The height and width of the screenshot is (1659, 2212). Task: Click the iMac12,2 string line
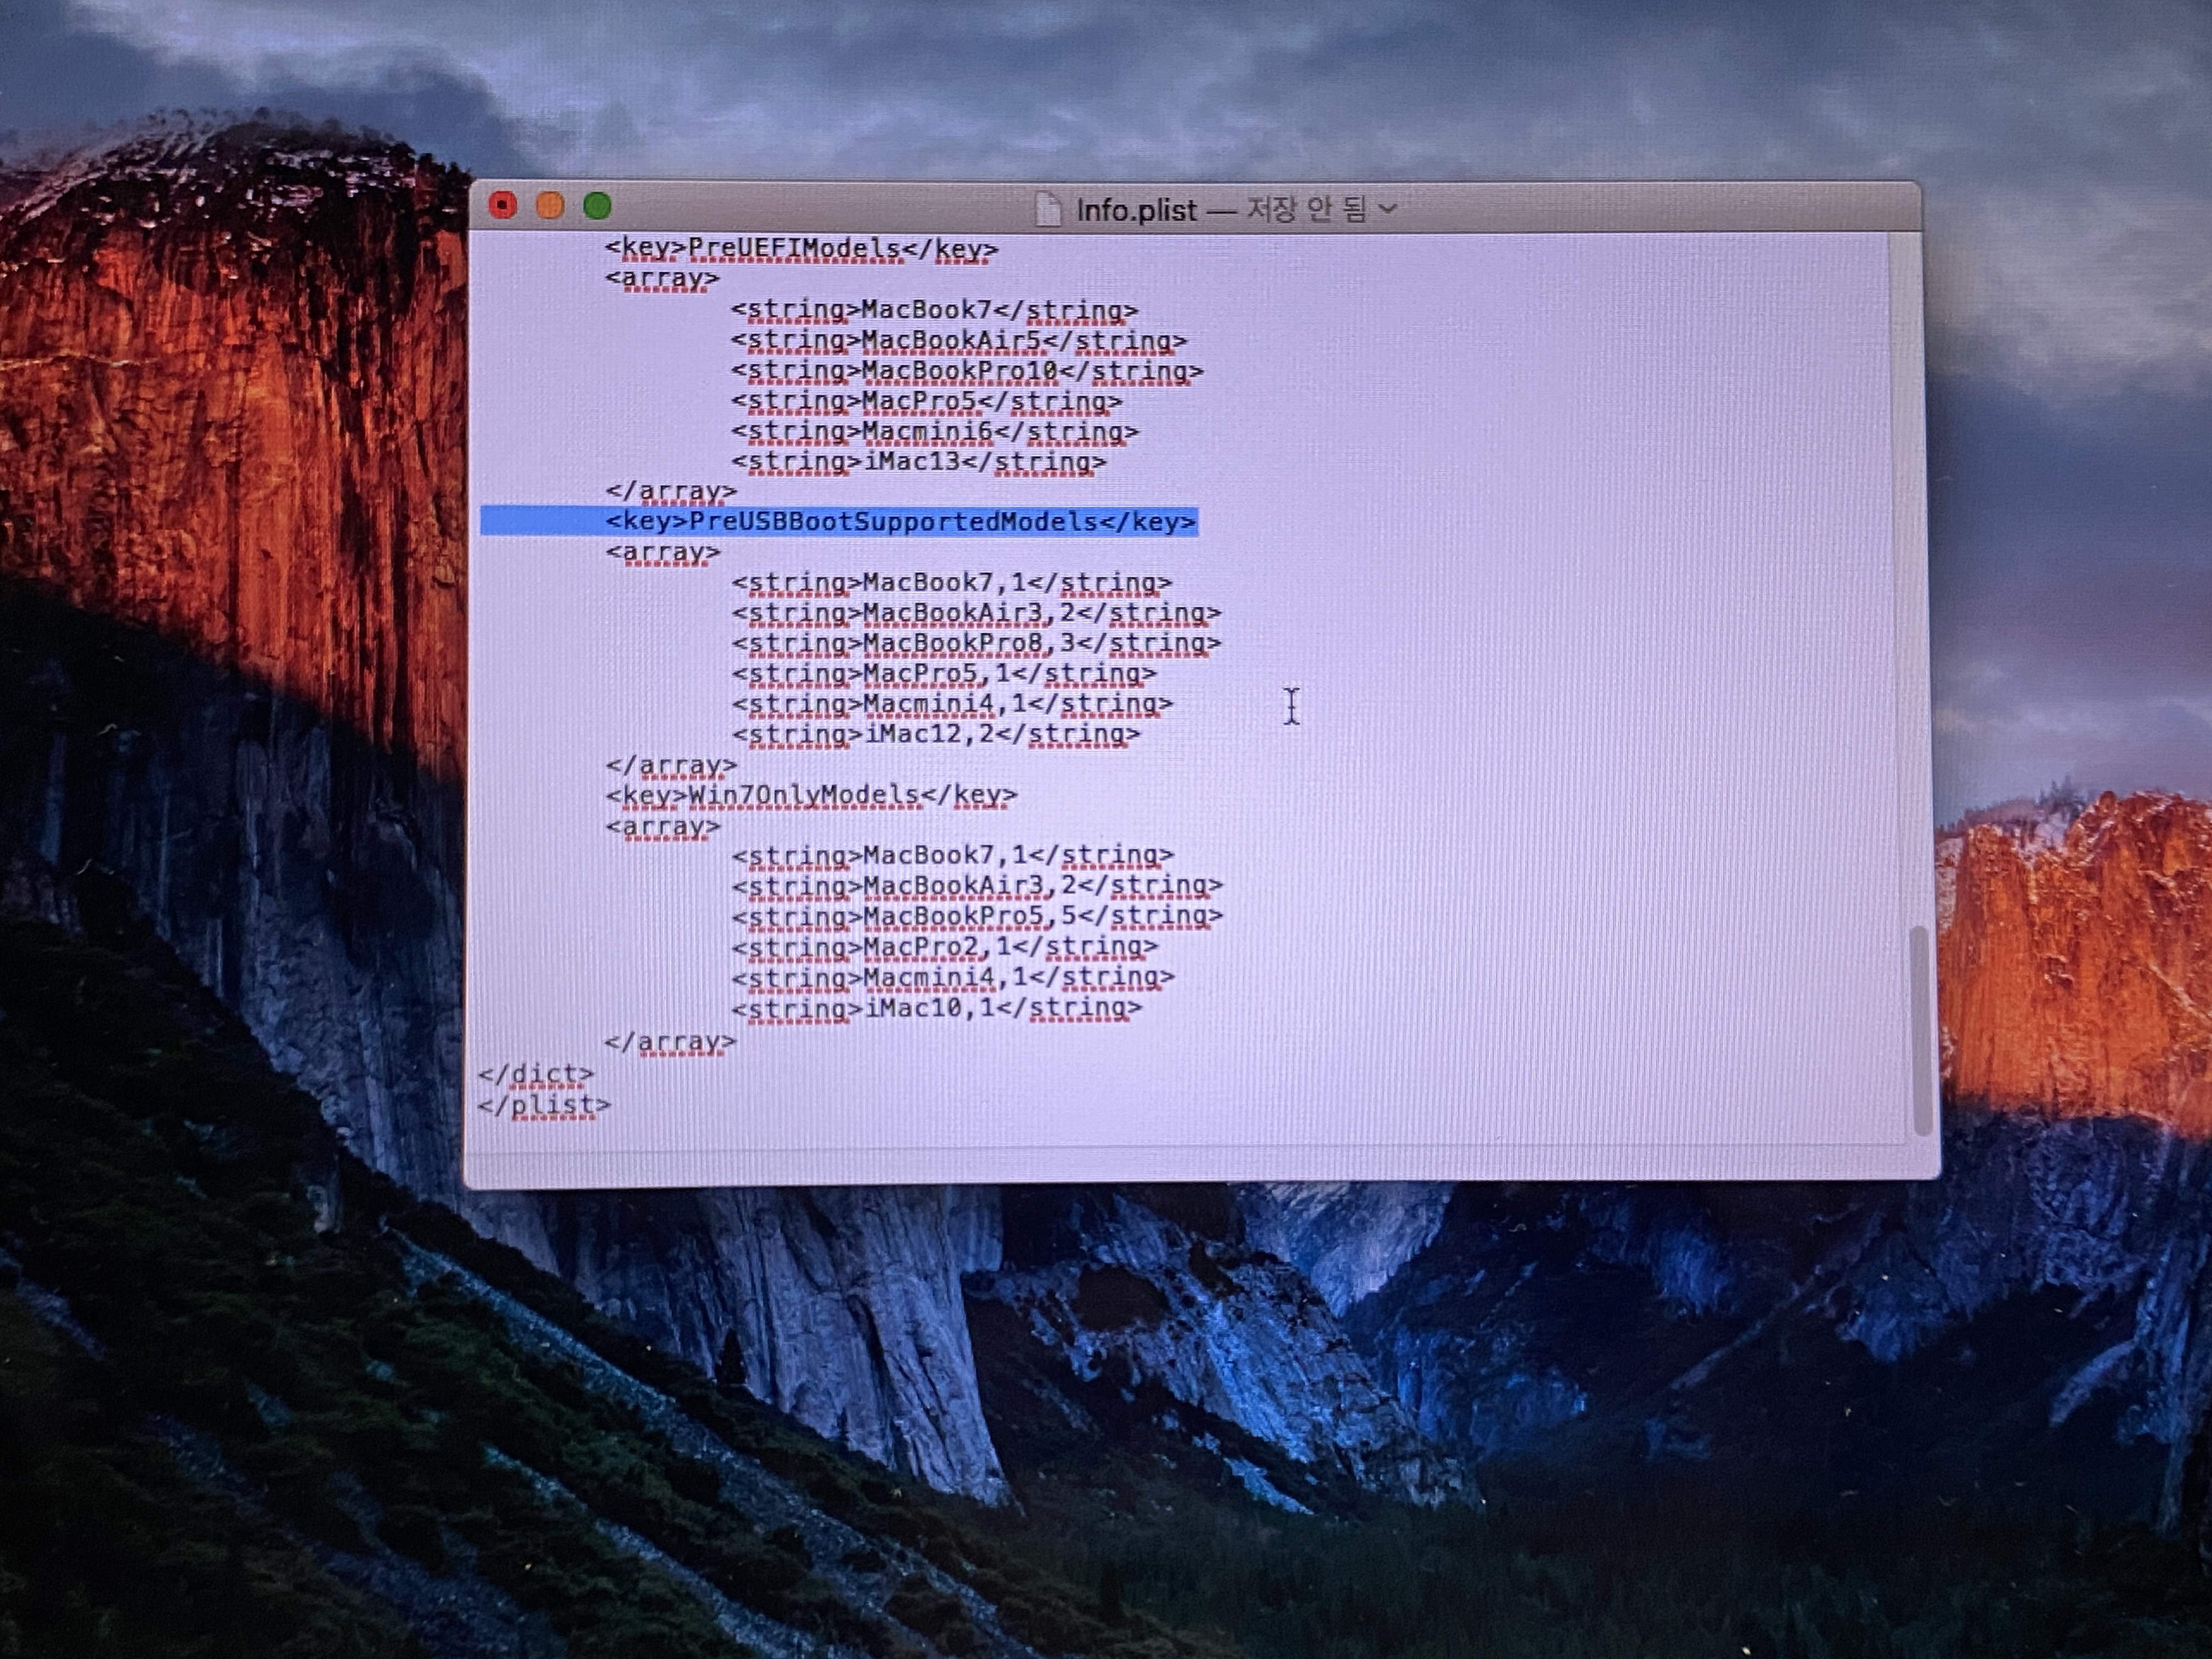pyautogui.click(x=935, y=734)
